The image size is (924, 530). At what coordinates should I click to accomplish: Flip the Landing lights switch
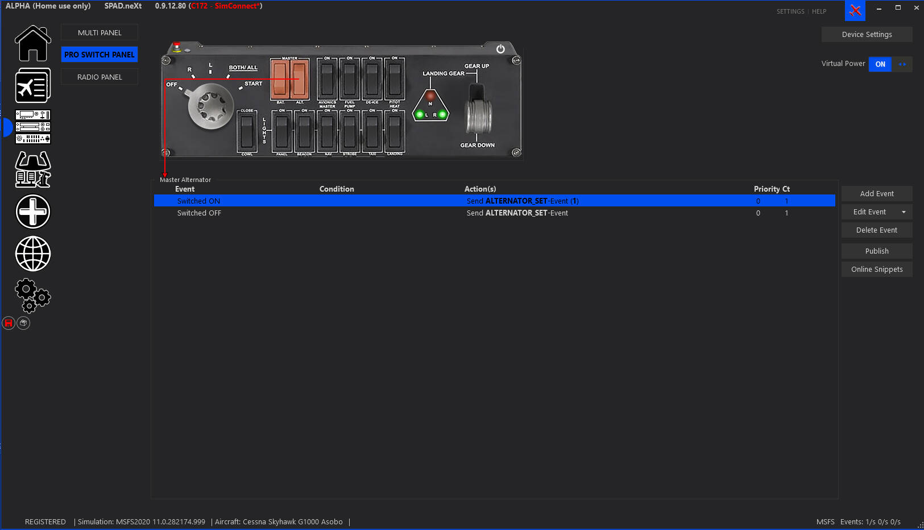click(395, 131)
